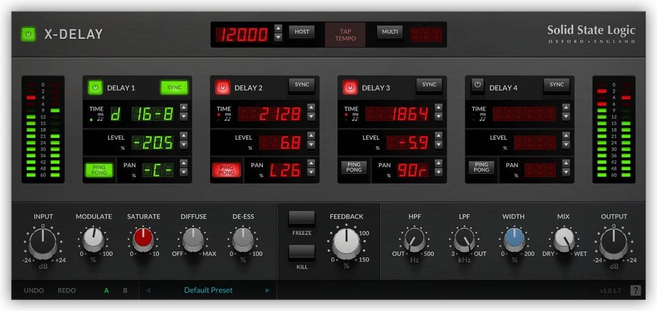Click the red SATURATE knob
657x311 pixels.
click(143, 240)
